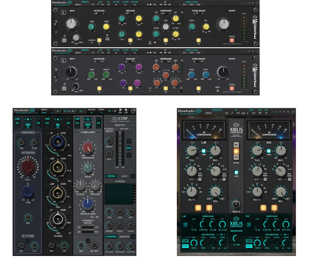Toggle Saturation IN button on top NFuse
The height and width of the screenshot is (261, 311).
point(99,40)
